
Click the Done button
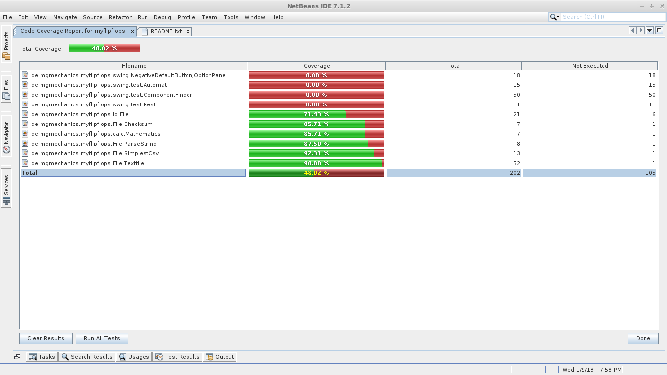(643, 338)
